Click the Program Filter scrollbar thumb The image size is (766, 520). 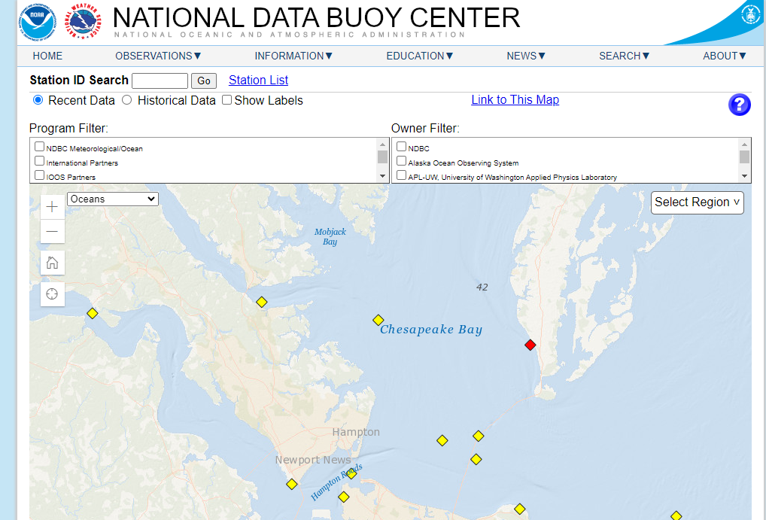click(x=382, y=157)
